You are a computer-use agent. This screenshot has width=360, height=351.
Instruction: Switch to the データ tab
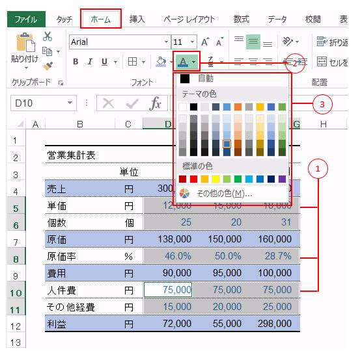pyautogui.click(x=277, y=19)
